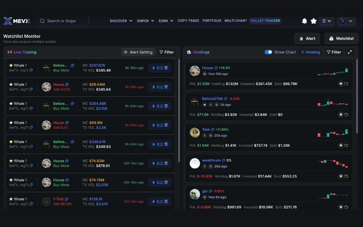Screen dimensions: 363x227
Task: Open the Filter in Holdings panel
Action: [x=334, y=52]
